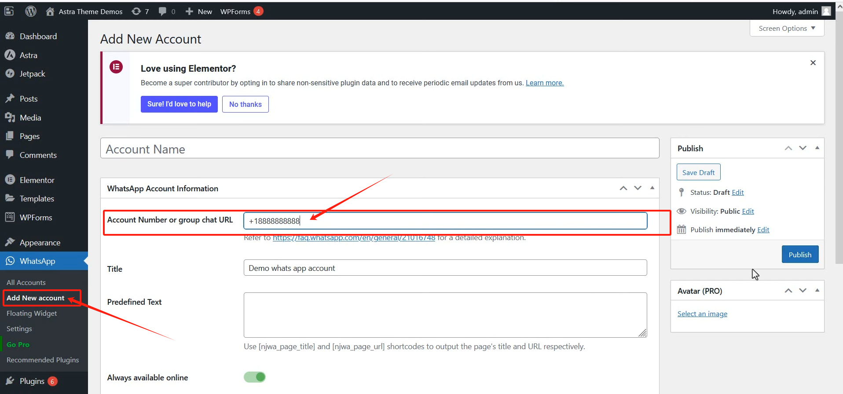Expand the Screen Options dropdown
The height and width of the screenshot is (394, 843).
pos(786,29)
